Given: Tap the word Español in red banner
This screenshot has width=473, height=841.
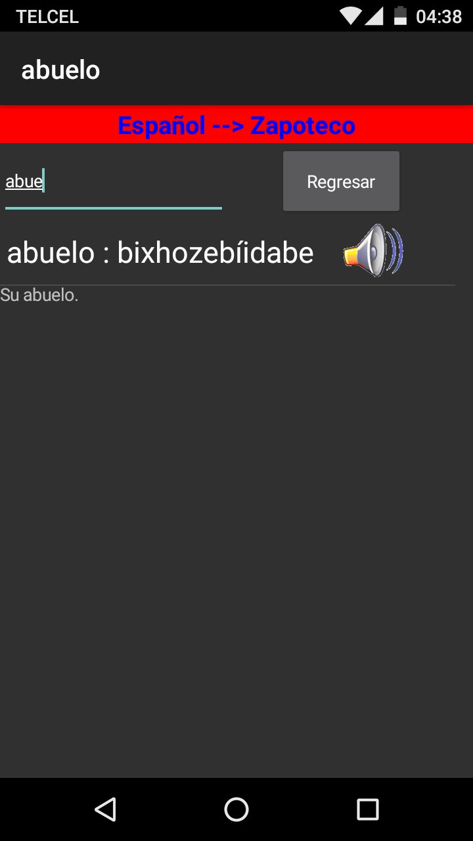Looking at the screenshot, I should [162, 125].
